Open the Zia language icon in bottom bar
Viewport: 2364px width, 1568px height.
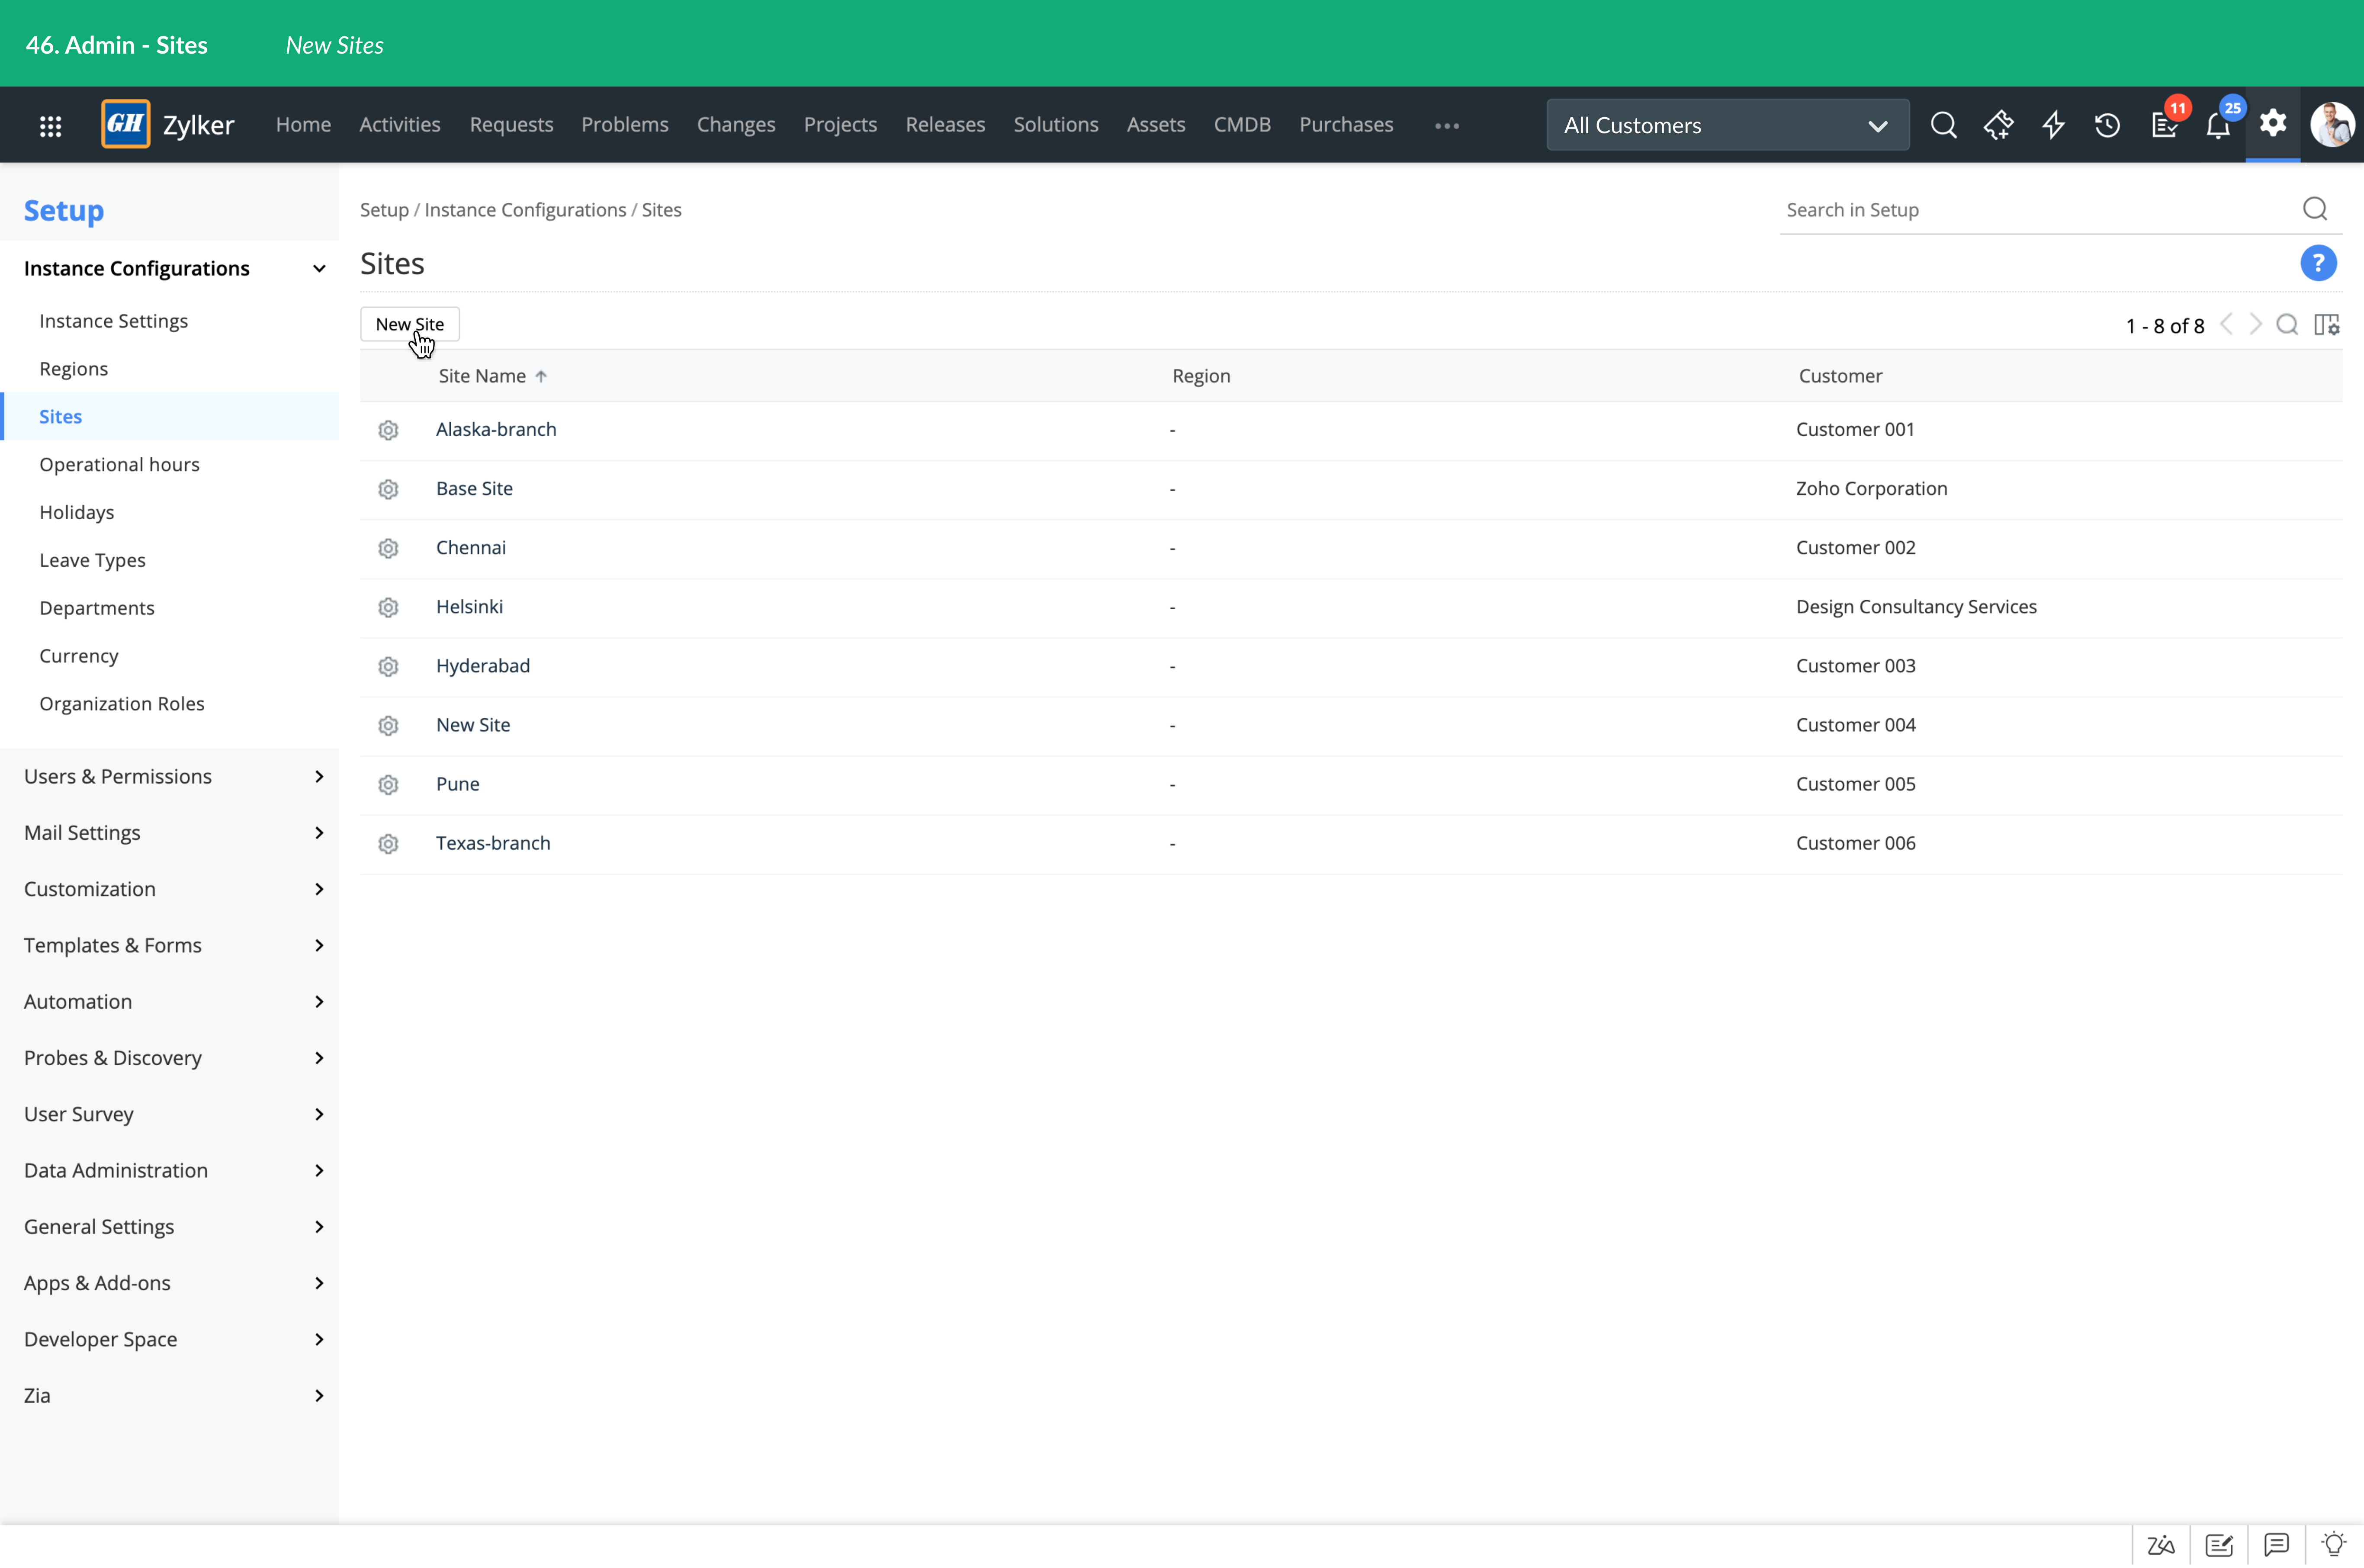click(x=2161, y=1545)
